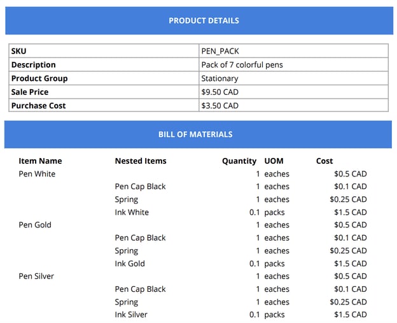Select the Pen Silver item
Image resolution: width=397 pixels, height=323 pixels.
point(36,276)
